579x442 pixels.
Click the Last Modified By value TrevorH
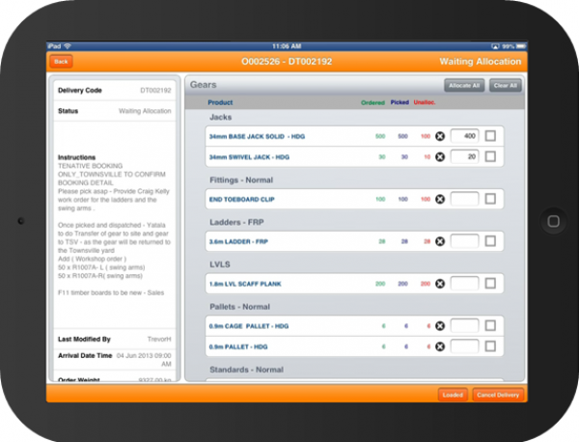click(159, 340)
